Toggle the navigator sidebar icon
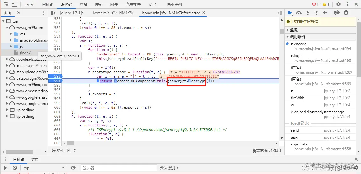The width and height of the screenshot is (361, 174). pos(54,13)
